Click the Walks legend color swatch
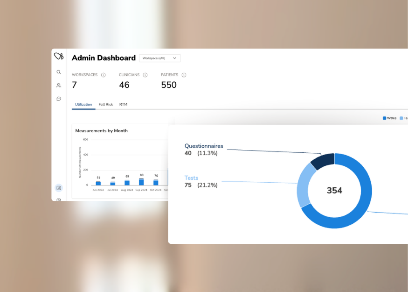Screen dimensions: 408x292 384,118
